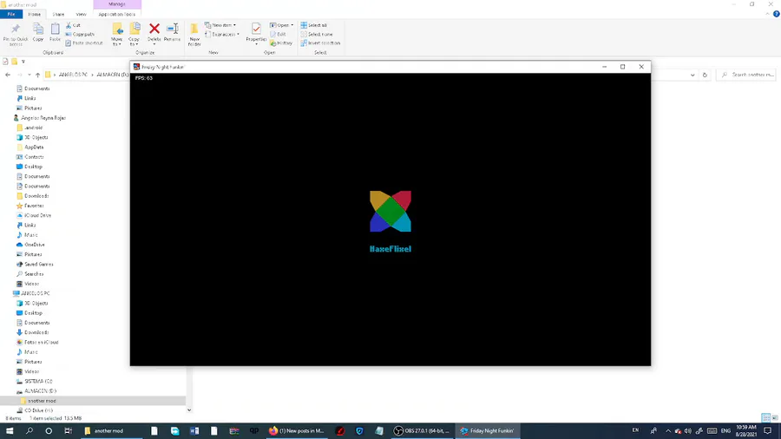The height and width of the screenshot is (439, 781).
Task: Click Edit in the Open group
Action: (x=278, y=35)
